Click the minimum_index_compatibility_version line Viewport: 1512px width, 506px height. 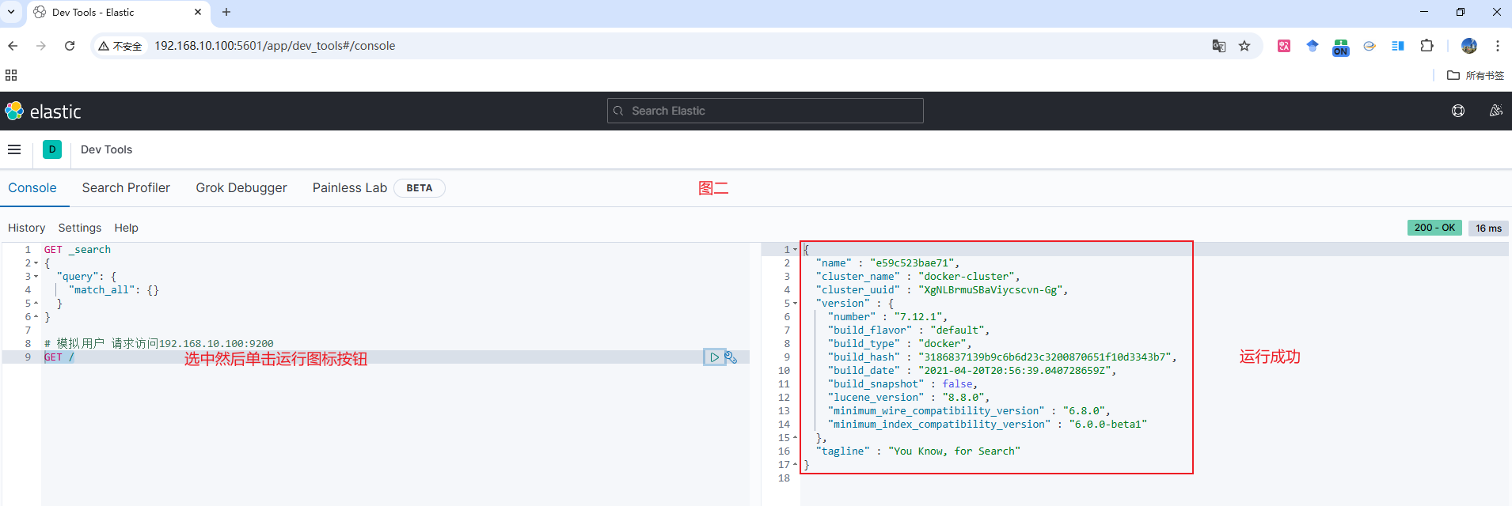[x=987, y=425]
